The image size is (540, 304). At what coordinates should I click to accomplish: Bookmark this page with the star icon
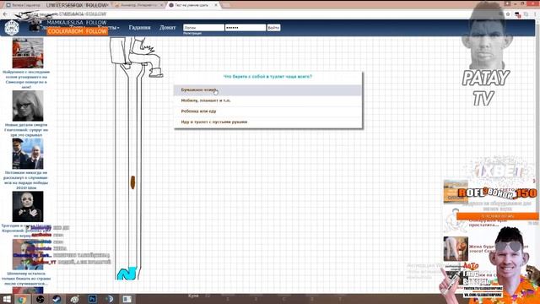point(508,14)
